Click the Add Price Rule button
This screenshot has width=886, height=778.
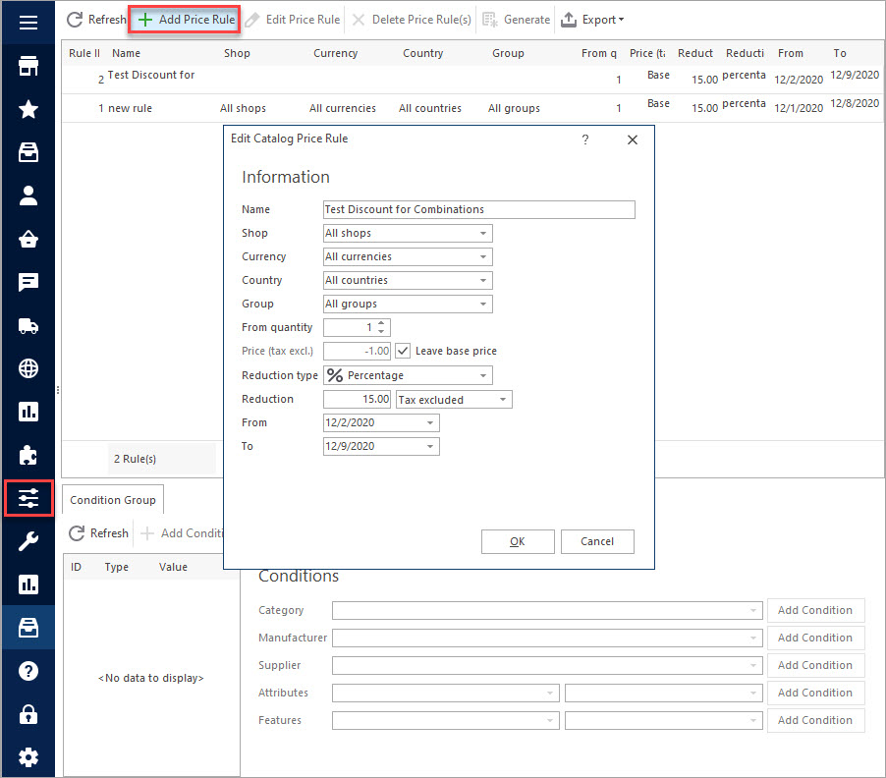(186, 20)
